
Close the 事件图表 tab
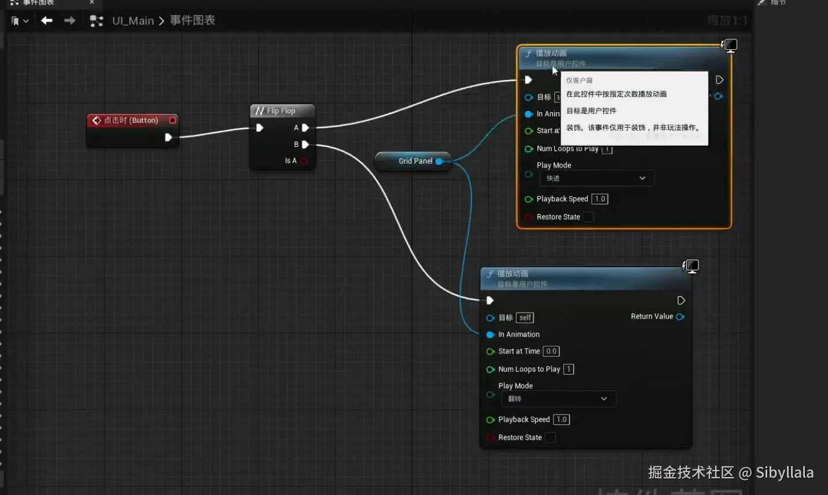point(91,2)
